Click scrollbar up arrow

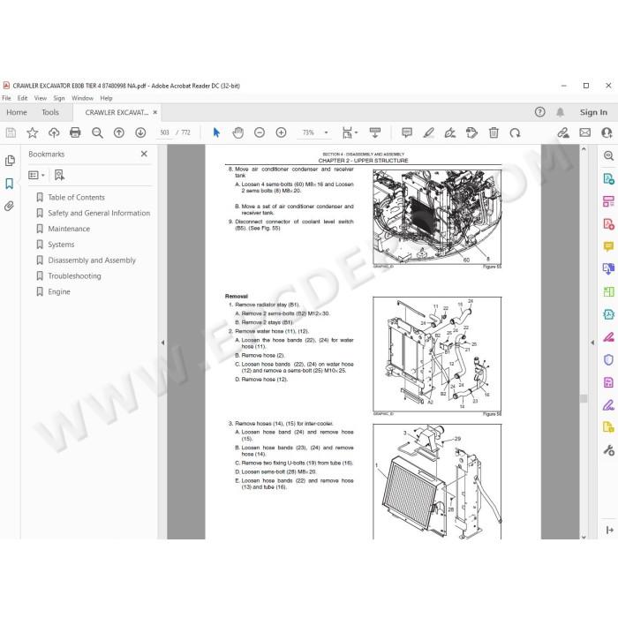pyautogui.click(x=584, y=149)
